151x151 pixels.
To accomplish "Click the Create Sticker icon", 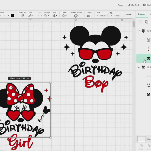I will pyautogui.click(x=76, y=16).
